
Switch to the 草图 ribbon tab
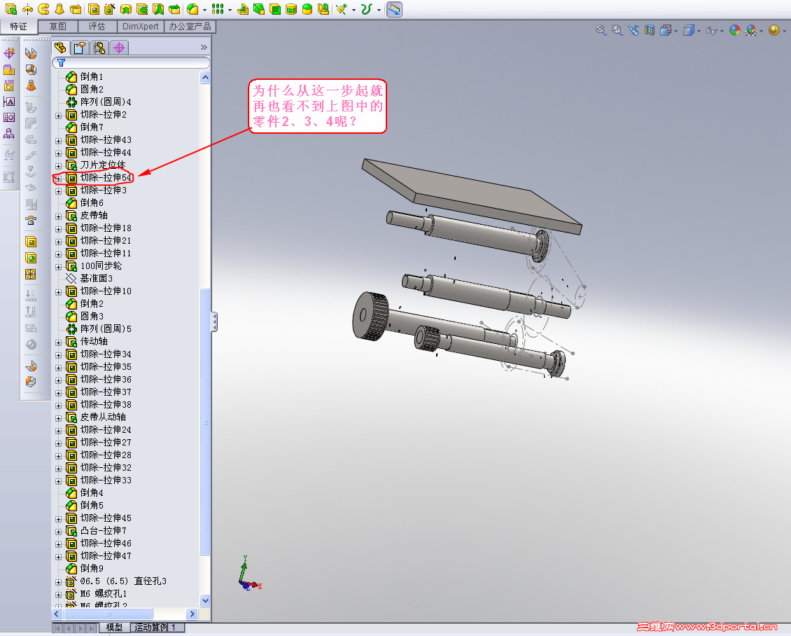tap(57, 26)
